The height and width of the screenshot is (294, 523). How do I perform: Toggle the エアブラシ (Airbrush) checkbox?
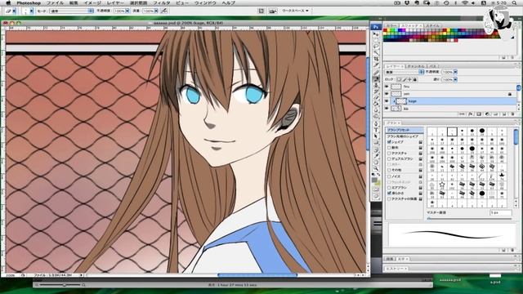click(x=389, y=188)
